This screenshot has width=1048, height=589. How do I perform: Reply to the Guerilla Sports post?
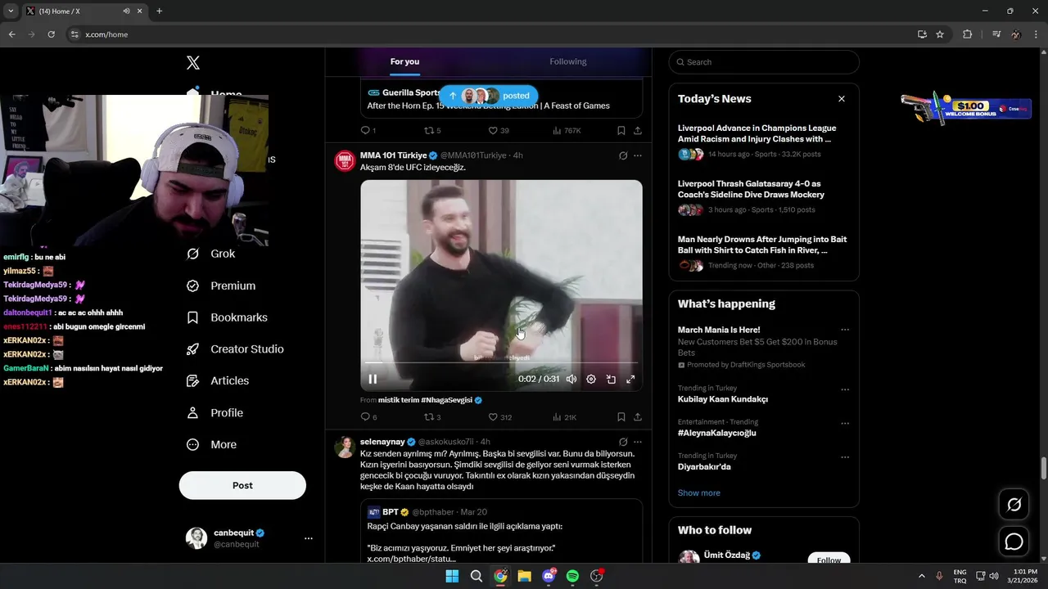coord(368,131)
